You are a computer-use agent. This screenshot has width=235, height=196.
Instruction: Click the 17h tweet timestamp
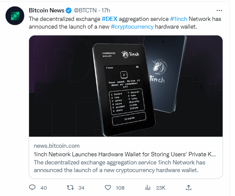click(106, 11)
